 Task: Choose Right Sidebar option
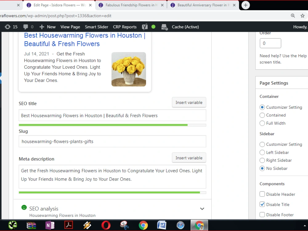point(262,160)
